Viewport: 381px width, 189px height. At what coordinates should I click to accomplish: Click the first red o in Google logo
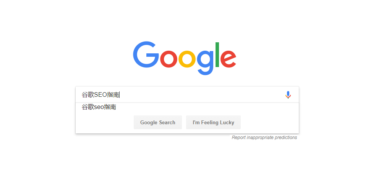[x=169, y=59]
